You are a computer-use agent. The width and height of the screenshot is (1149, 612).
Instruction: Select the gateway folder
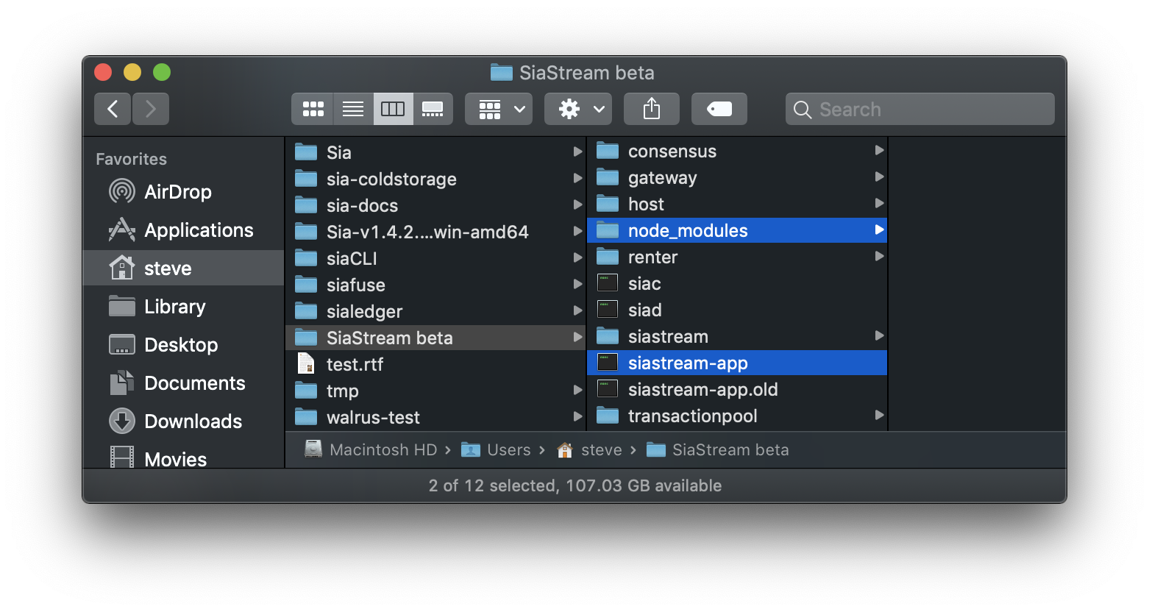pos(737,177)
